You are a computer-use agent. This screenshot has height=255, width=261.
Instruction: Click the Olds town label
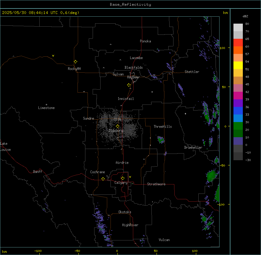click(117, 119)
